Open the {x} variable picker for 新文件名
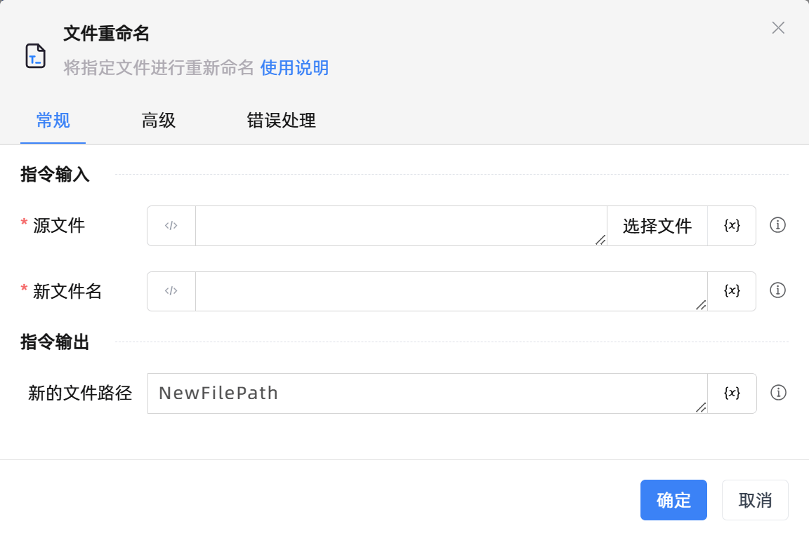 coord(732,291)
